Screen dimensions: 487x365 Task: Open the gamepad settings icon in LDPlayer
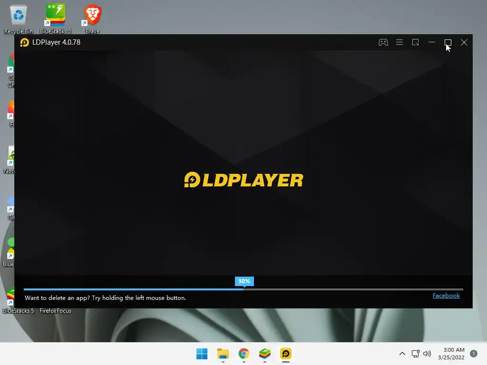coord(383,42)
